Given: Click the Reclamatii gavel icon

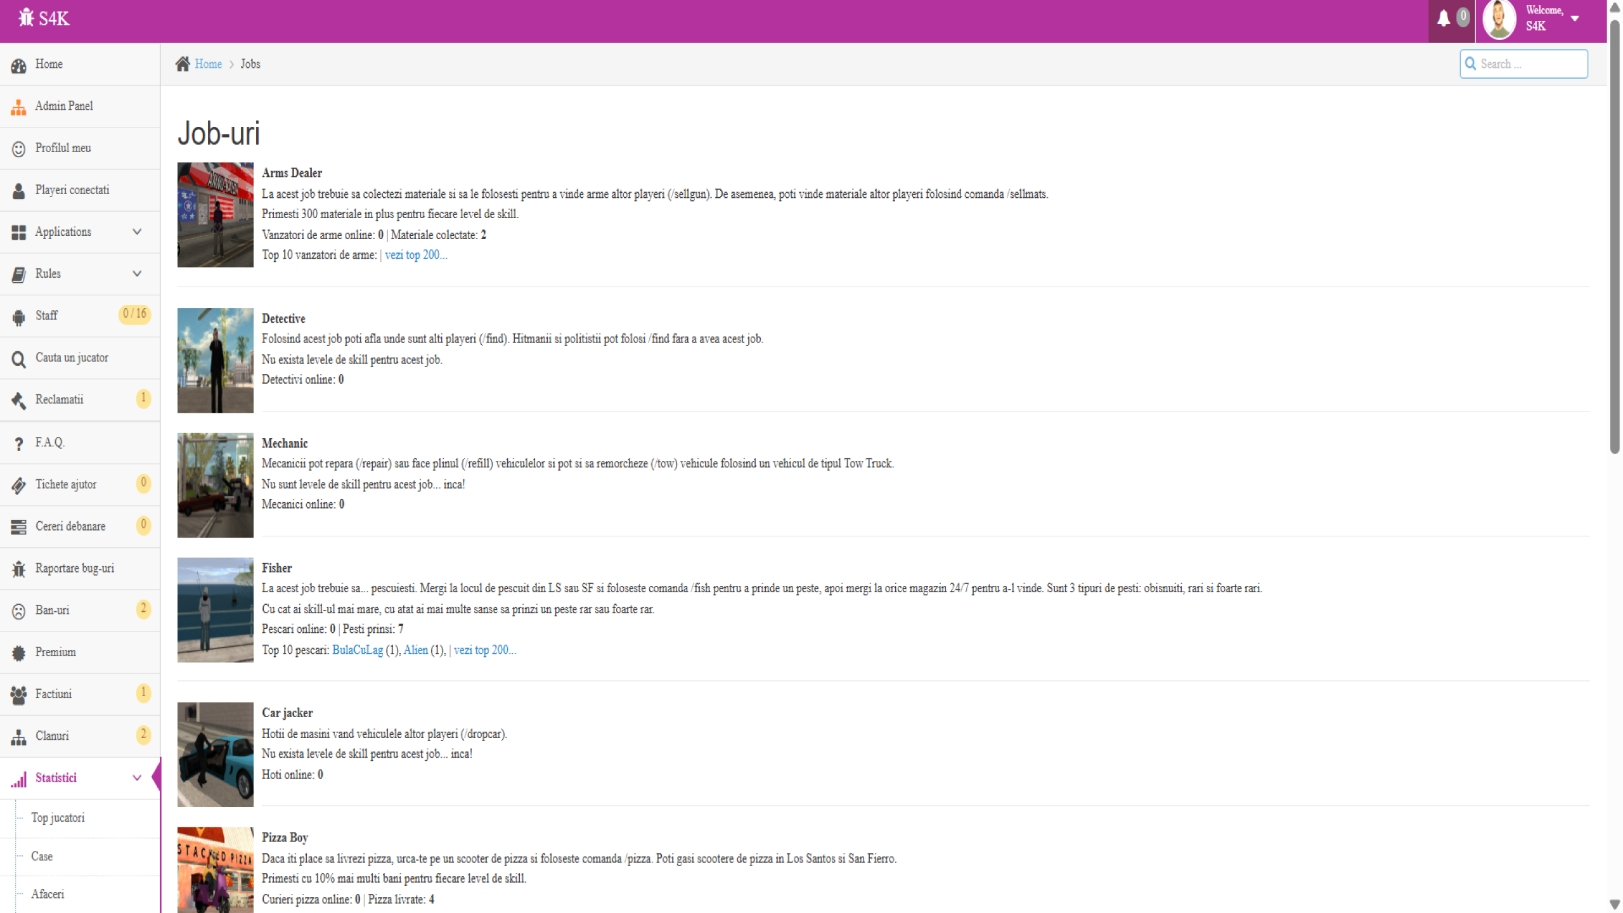Looking at the screenshot, I should tap(18, 400).
